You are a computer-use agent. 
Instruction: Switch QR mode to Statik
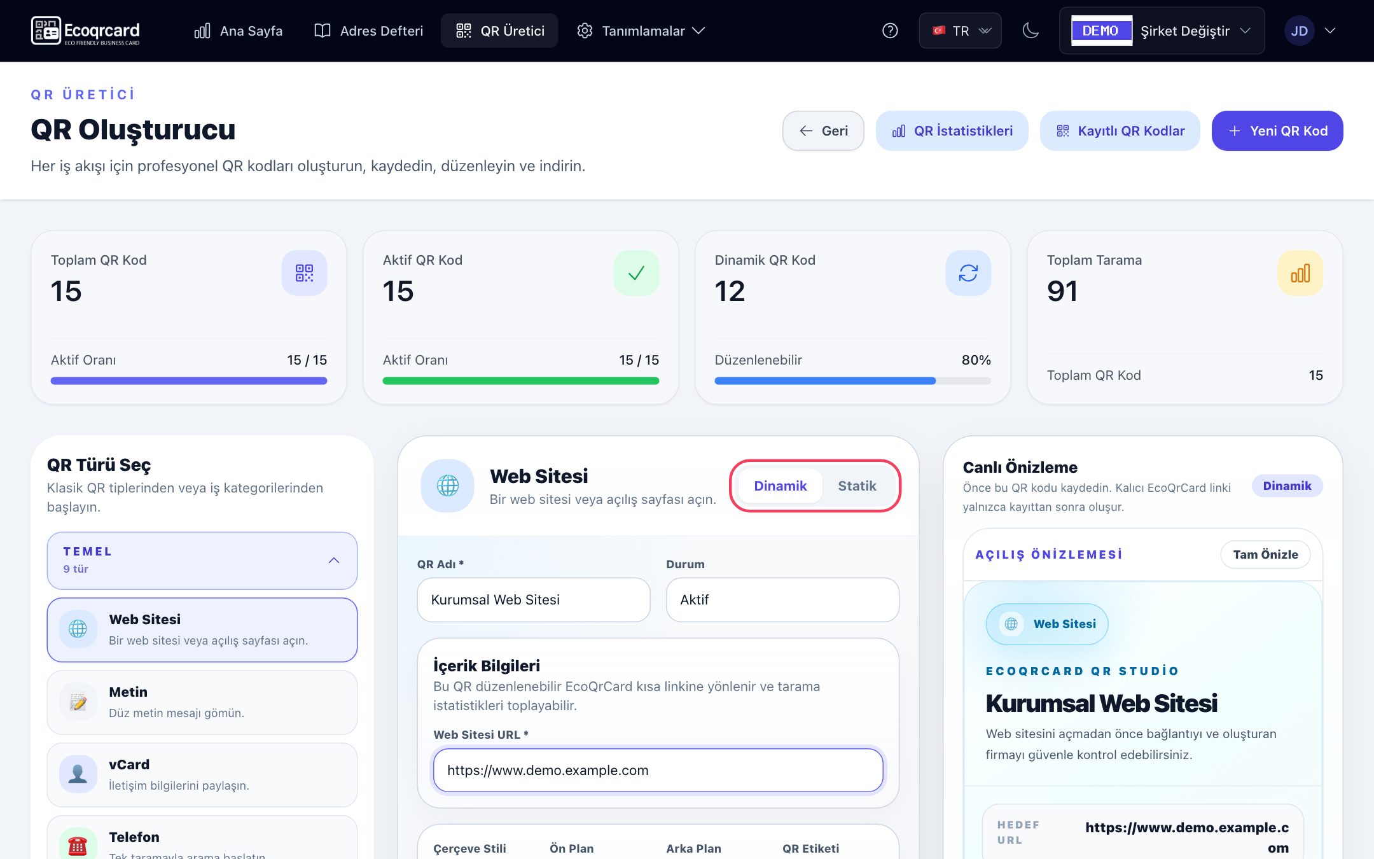tap(856, 485)
